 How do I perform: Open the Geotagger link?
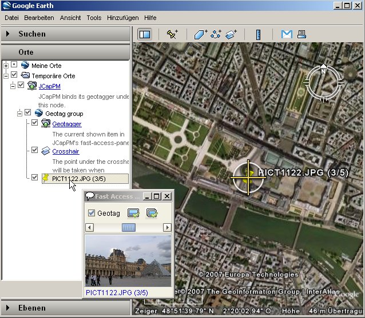pyautogui.click(x=67, y=124)
